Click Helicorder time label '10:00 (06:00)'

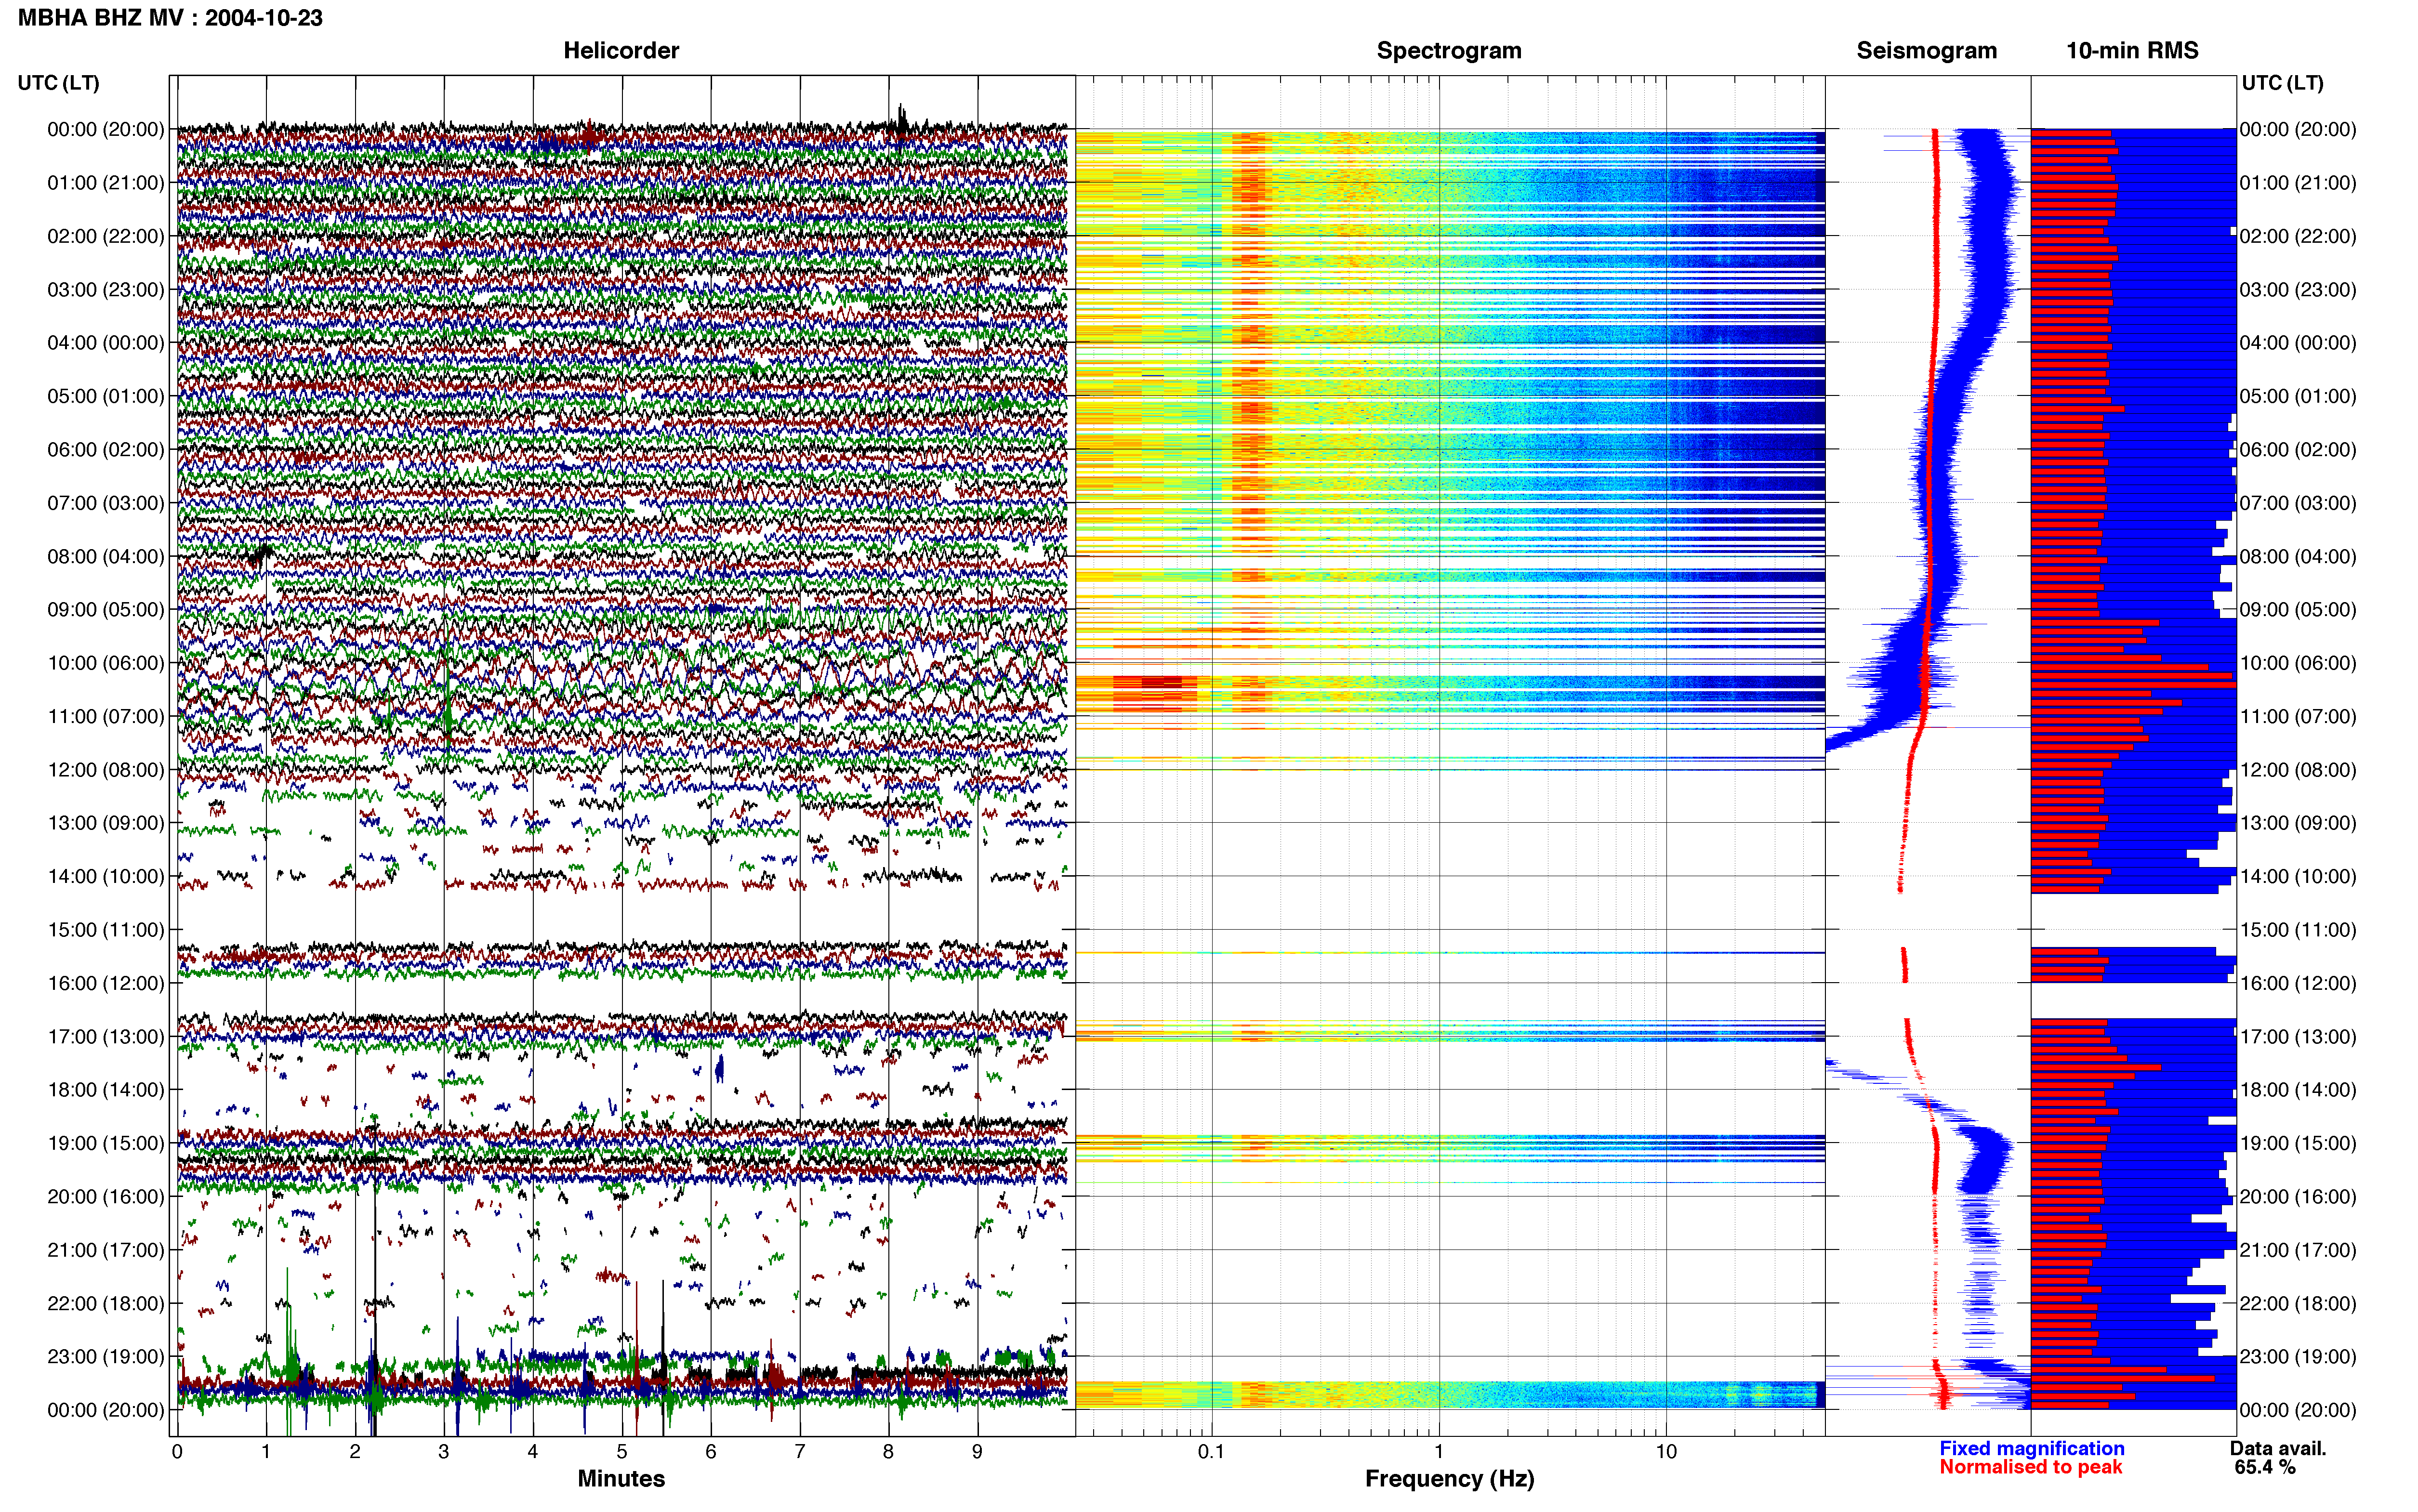coord(106,663)
